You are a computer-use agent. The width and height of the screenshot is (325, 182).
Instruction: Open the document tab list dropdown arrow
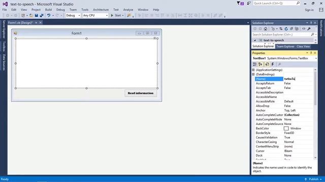click(x=248, y=23)
